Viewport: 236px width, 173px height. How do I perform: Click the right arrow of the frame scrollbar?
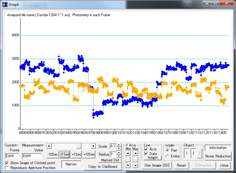click(93, 146)
